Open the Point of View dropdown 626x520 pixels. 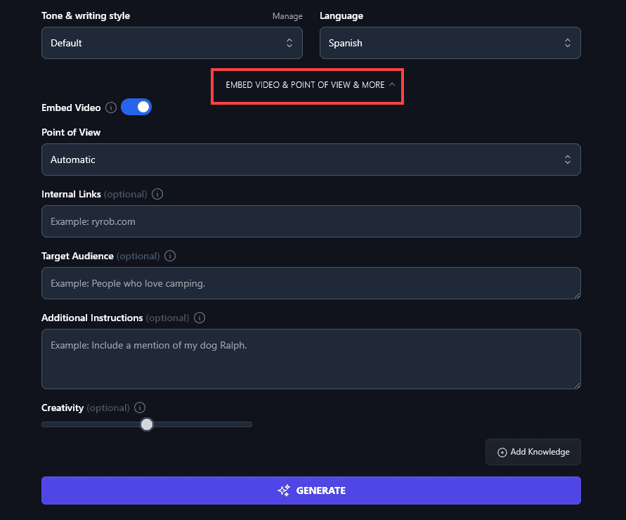(311, 160)
